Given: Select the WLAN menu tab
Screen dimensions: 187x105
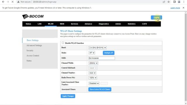Looking at the screenshot, I should pyautogui.click(x=51, y=24).
